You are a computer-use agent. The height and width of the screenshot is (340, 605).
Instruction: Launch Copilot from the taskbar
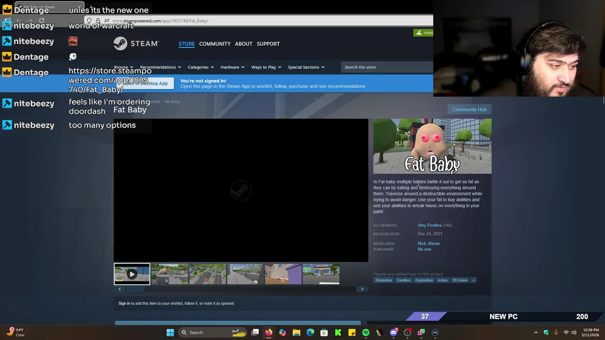point(283,332)
